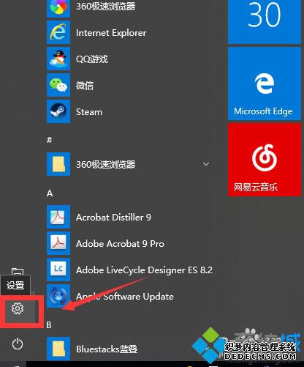
Task: Open the Apple Software Update icon
Action: [x=58, y=296]
